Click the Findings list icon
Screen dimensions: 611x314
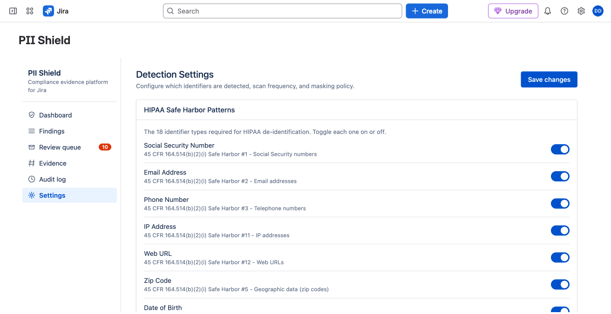[x=32, y=131]
